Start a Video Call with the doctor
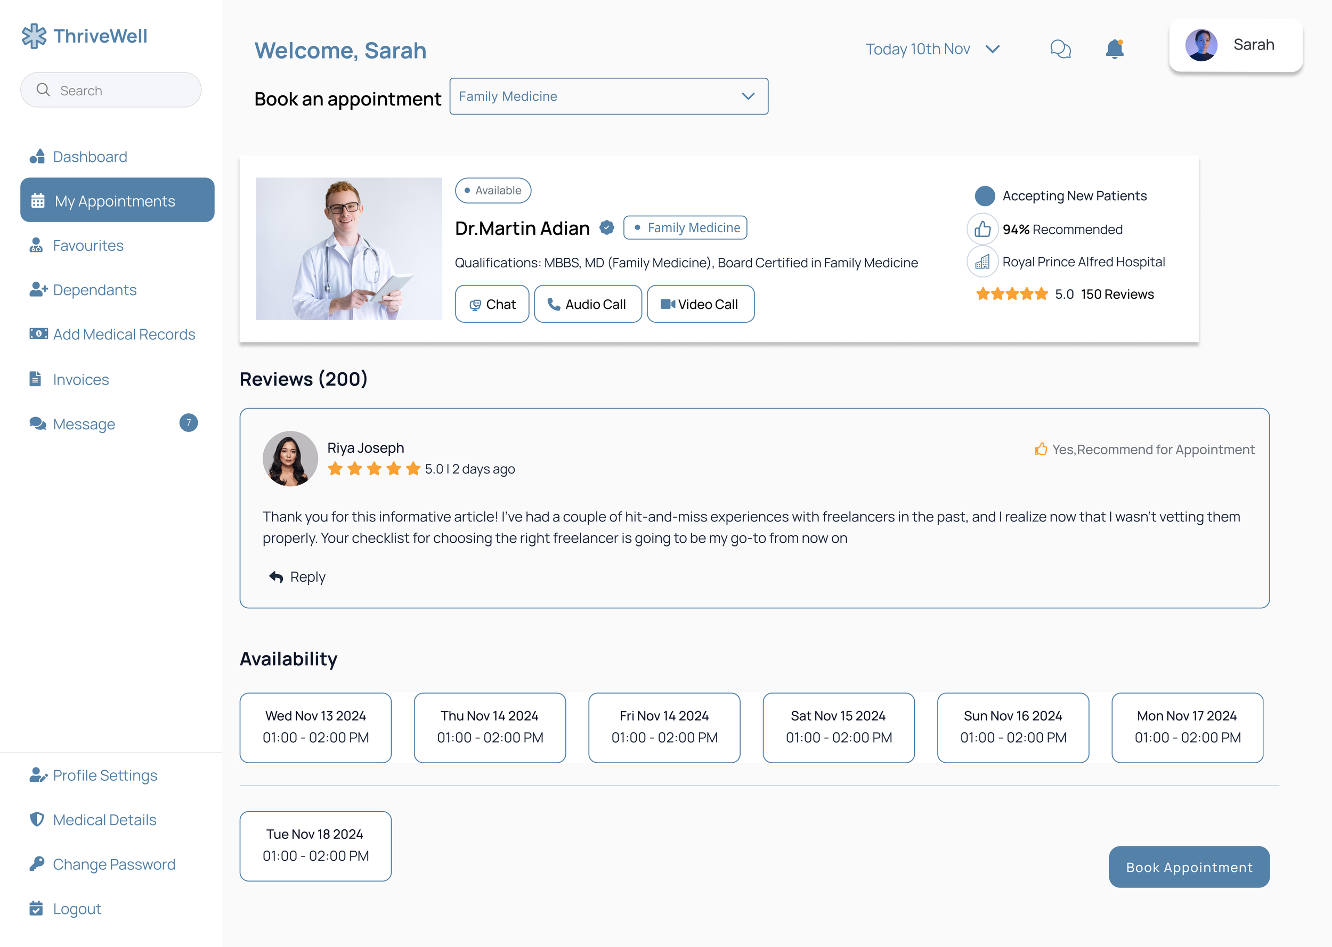 pos(700,305)
